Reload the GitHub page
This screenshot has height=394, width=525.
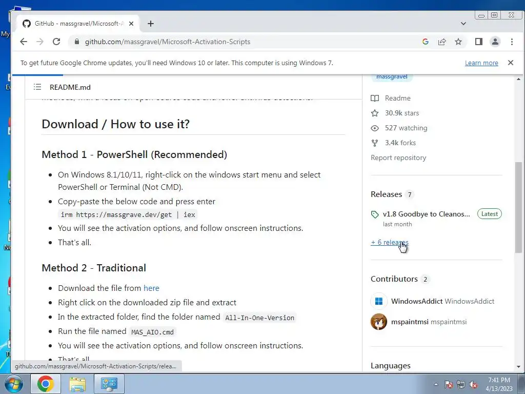click(x=56, y=42)
